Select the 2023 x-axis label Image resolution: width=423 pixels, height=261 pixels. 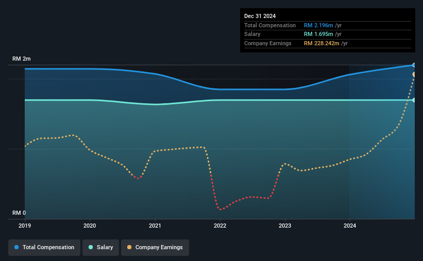click(x=285, y=226)
